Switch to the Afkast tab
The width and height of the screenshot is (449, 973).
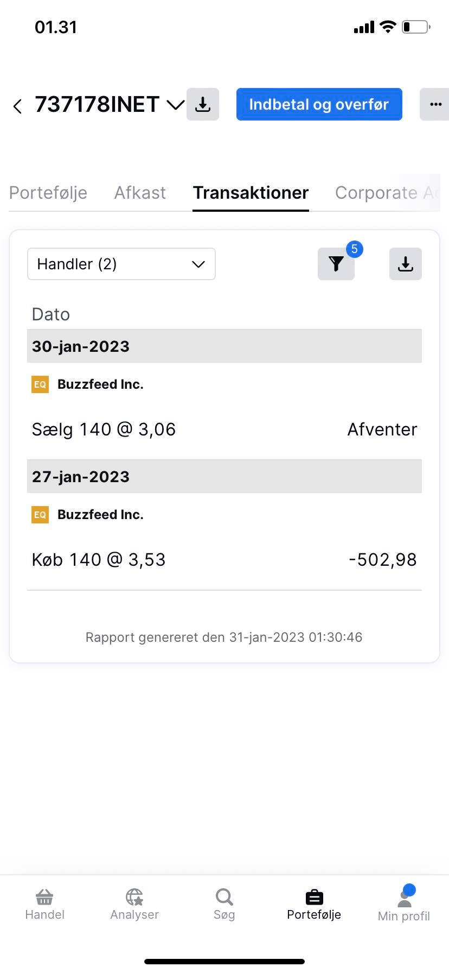pos(140,193)
